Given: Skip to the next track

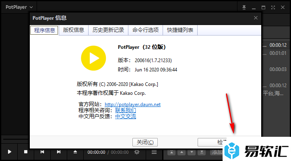Looking at the screenshot, I should 58,152.
